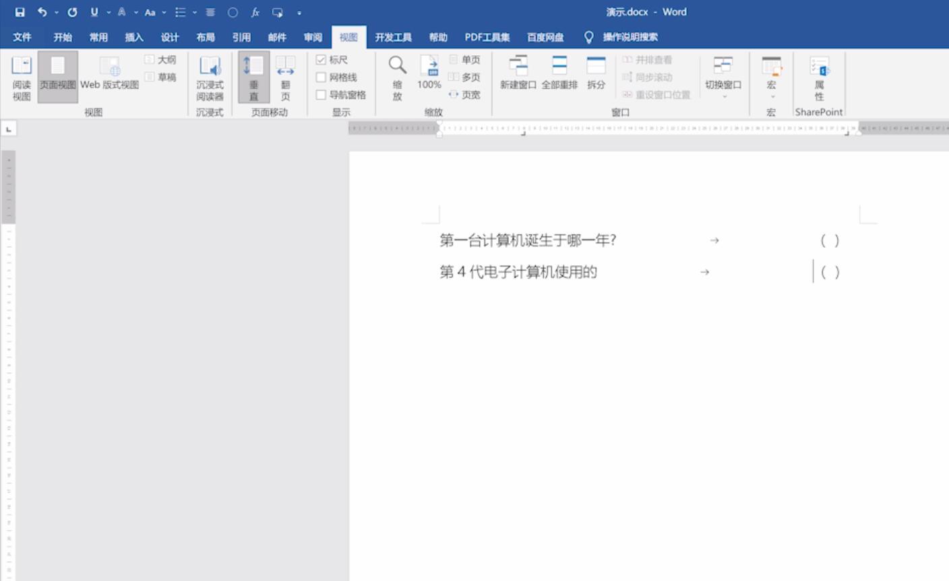Switch to 大纲 outline view
Viewport: 949px width, 581px height.
[x=160, y=60]
